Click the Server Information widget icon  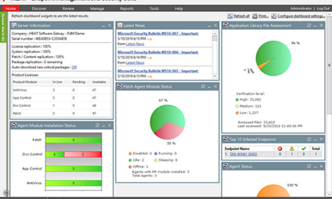(x=14, y=25)
